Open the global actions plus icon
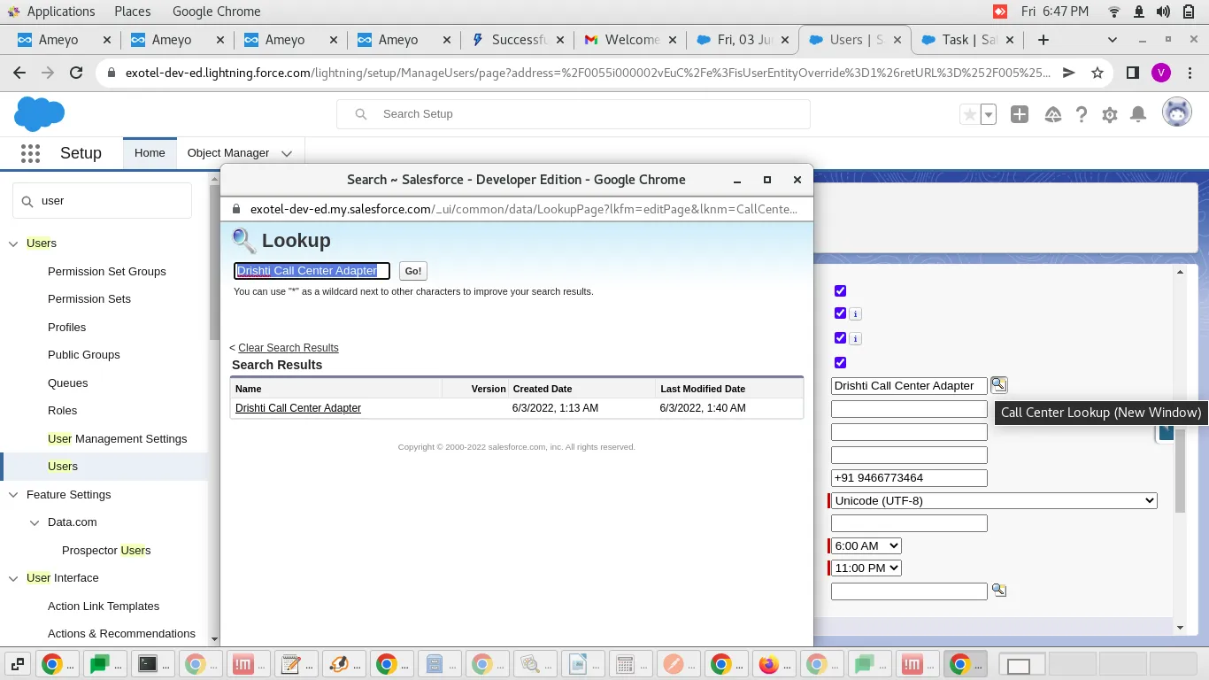The image size is (1209, 680). tap(1020, 114)
